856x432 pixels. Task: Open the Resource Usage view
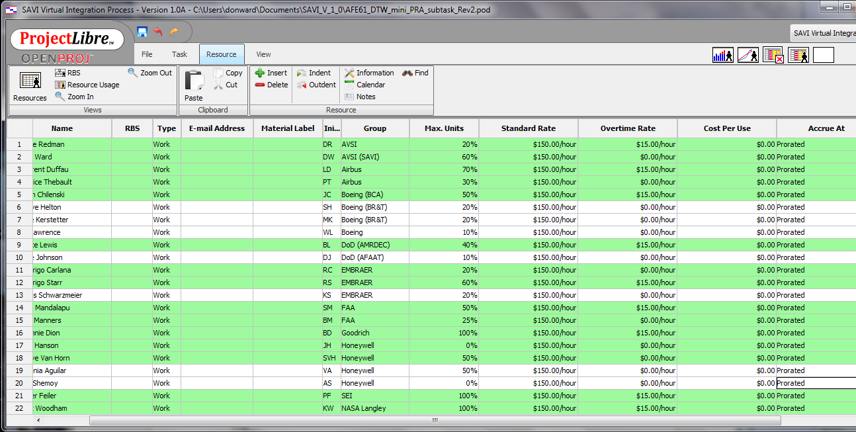click(87, 85)
